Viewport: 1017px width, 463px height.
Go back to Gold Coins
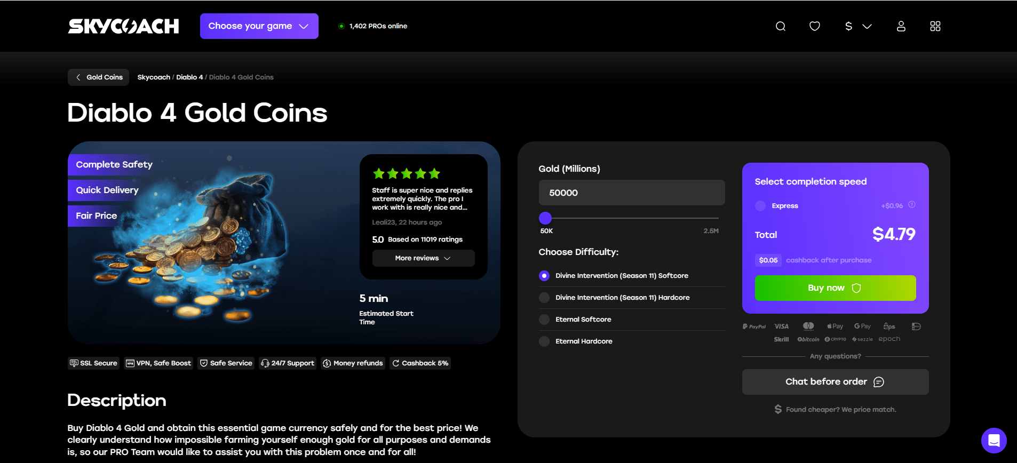99,77
